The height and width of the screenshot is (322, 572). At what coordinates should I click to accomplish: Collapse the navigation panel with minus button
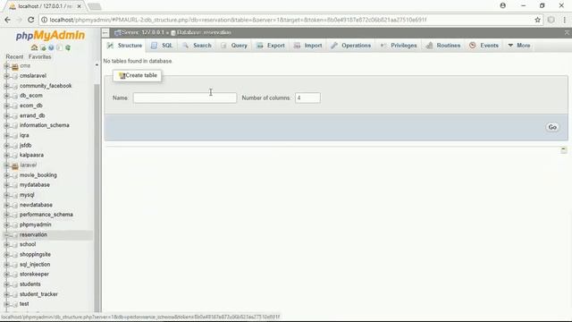click(105, 33)
